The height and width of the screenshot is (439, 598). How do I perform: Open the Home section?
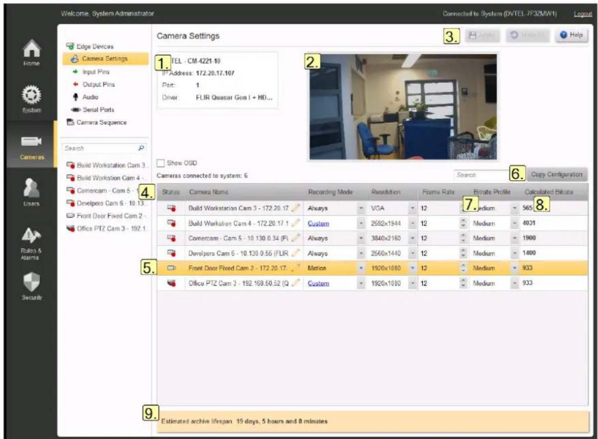[x=31, y=52]
